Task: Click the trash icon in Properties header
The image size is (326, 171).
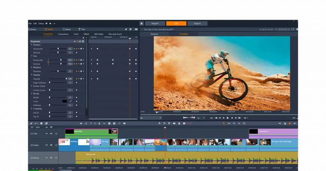Action: [83, 41]
